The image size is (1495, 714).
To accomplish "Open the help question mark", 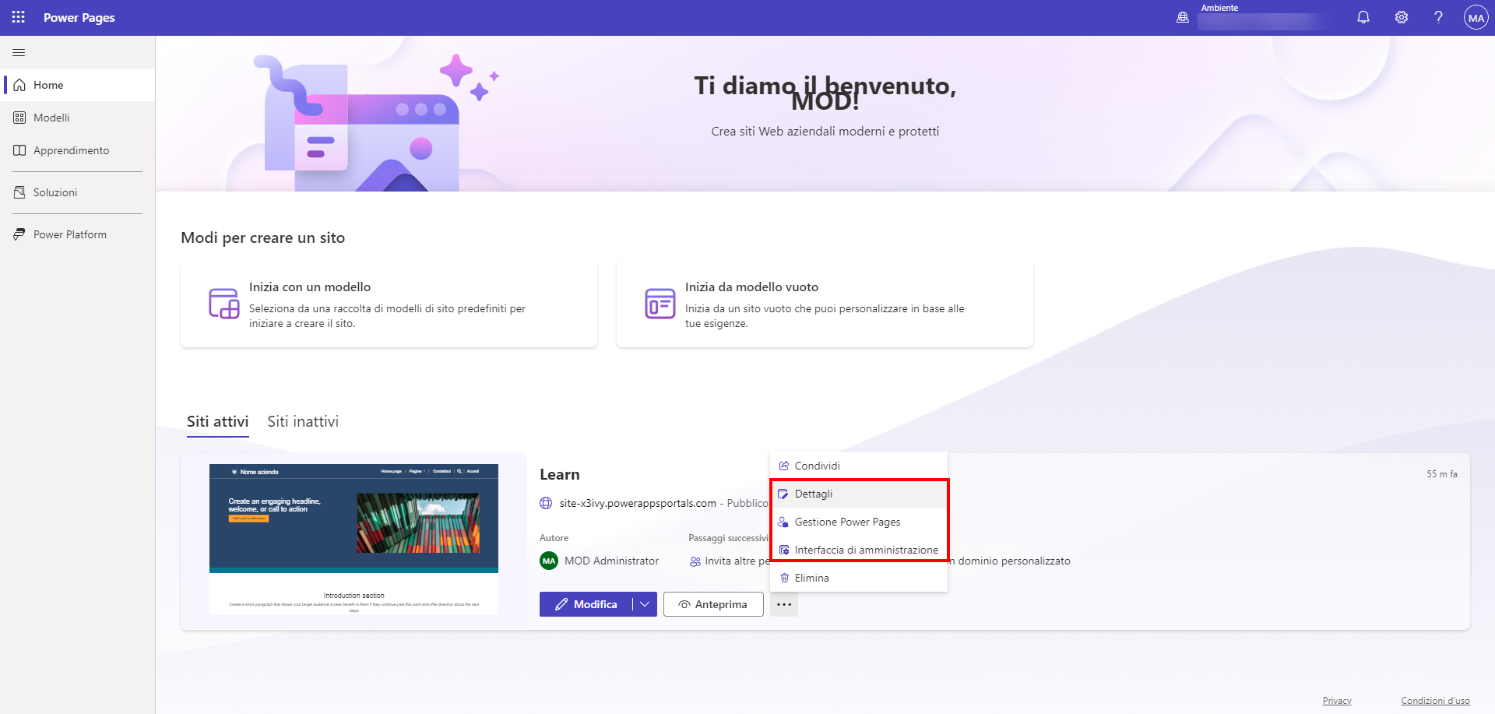I will pos(1438,17).
